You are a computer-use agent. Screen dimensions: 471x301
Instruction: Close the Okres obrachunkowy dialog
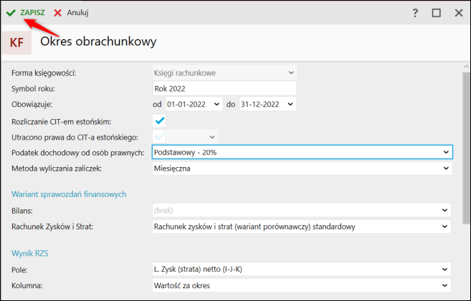click(x=458, y=13)
